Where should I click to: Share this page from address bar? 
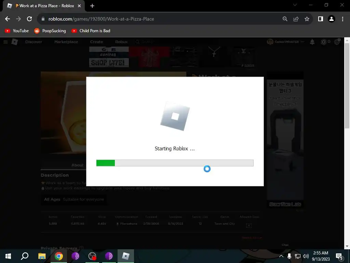(296, 19)
